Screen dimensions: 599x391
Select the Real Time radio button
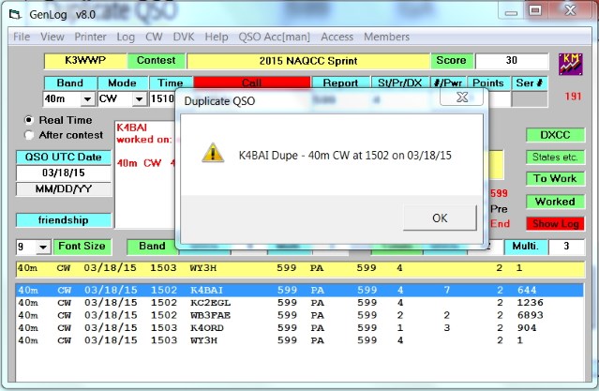coord(29,120)
